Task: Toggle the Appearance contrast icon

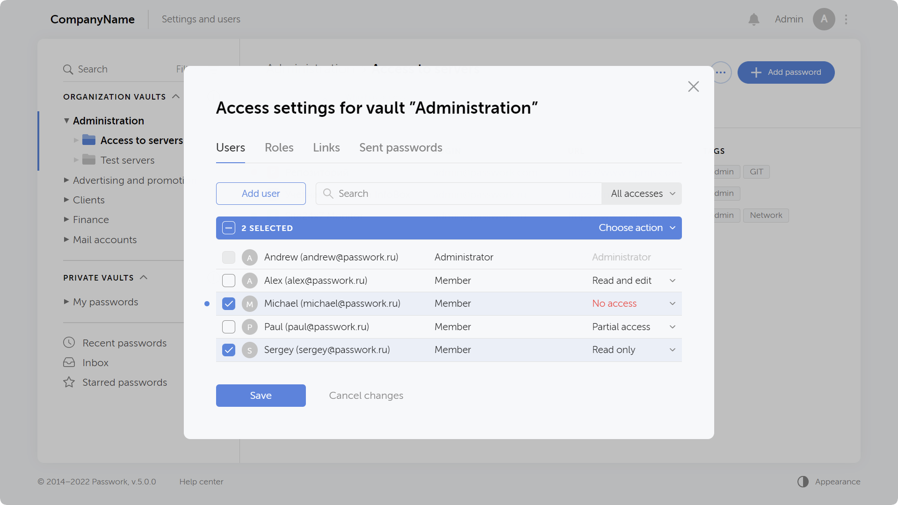Action: pos(803,482)
